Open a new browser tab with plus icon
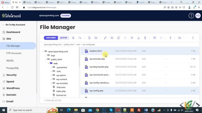 [171, 2]
